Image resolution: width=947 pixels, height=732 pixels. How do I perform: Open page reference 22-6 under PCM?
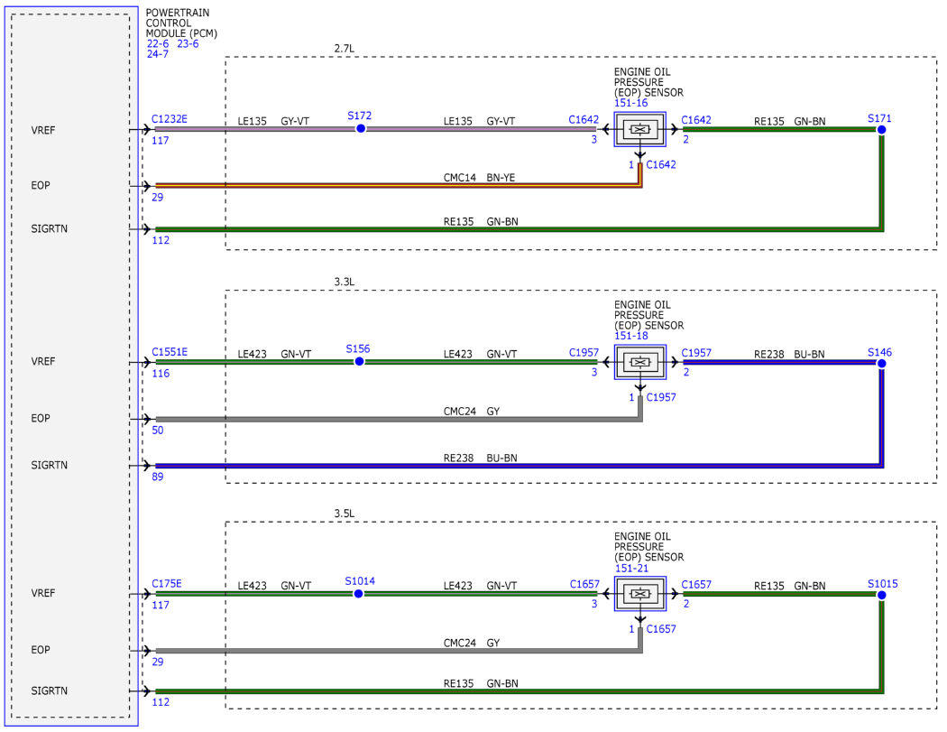tap(158, 43)
